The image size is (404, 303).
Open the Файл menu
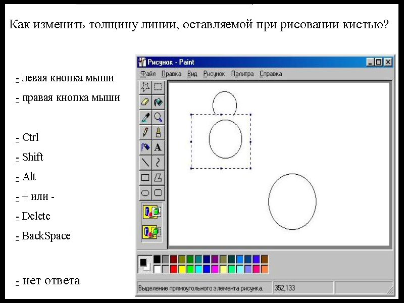pos(148,74)
